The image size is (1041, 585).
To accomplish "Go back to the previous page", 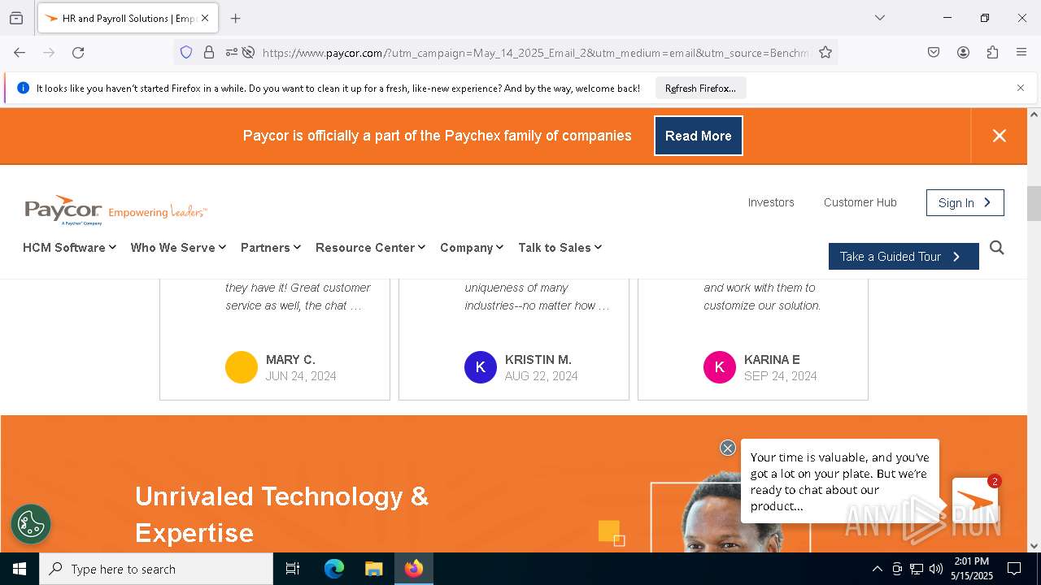I will point(20,52).
